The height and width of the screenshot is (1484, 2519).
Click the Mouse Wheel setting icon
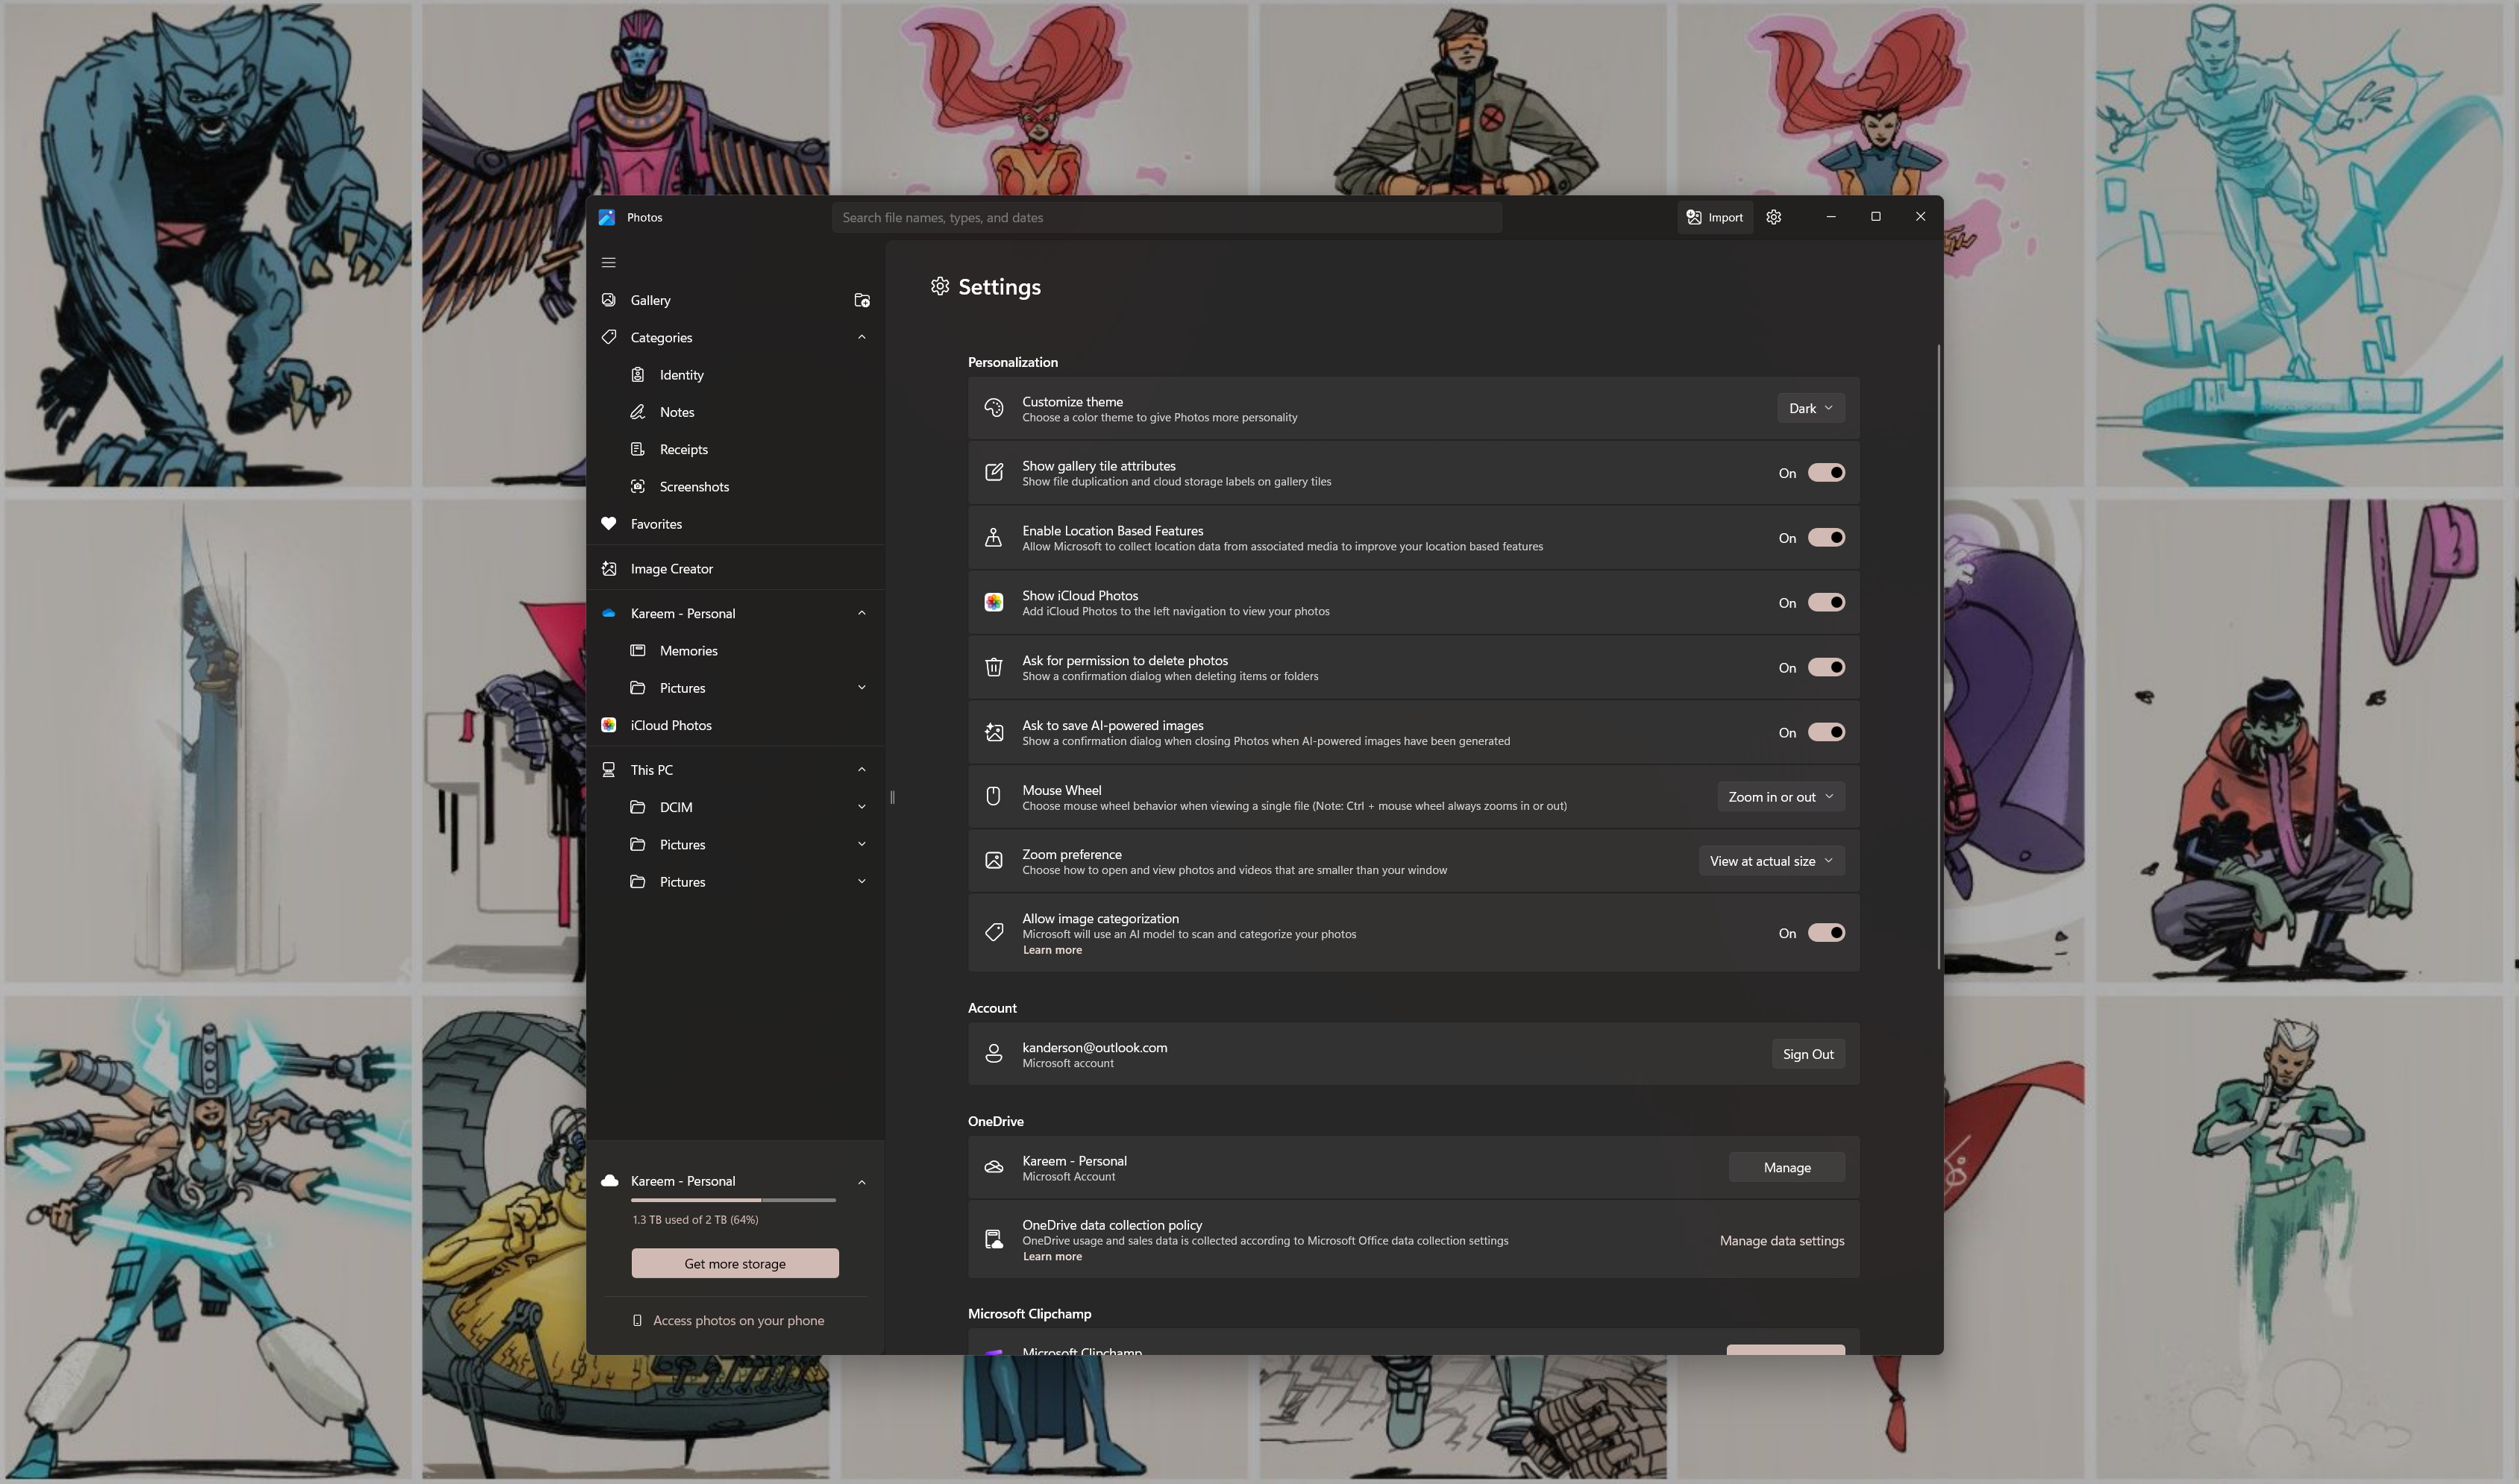coord(993,797)
